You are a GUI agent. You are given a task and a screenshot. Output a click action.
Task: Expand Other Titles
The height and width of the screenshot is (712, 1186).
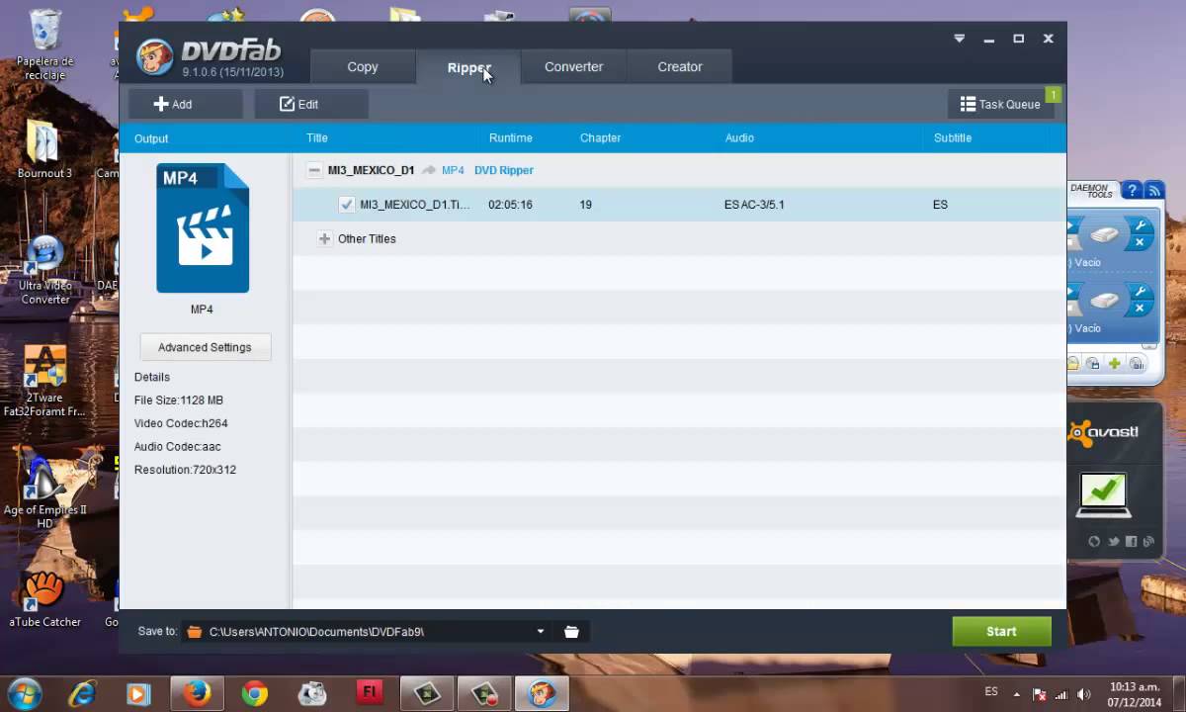pos(324,238)
